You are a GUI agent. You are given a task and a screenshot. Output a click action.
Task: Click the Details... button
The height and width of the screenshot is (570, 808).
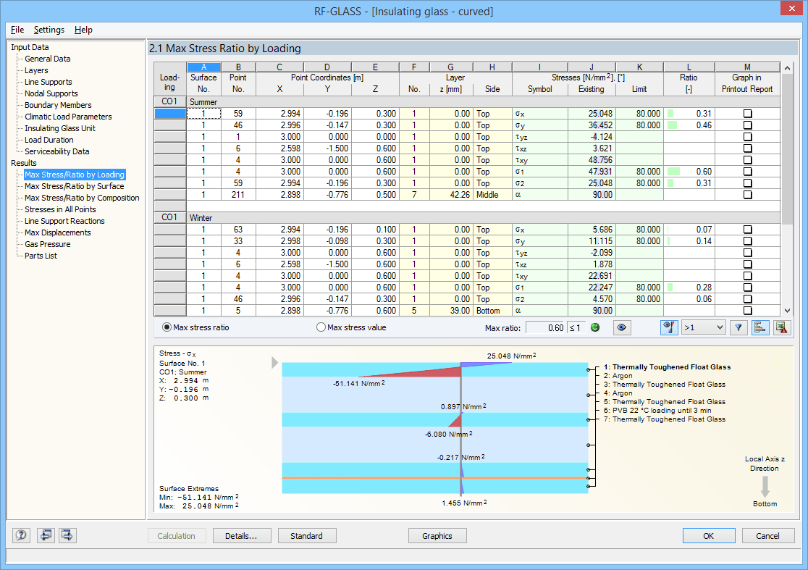[241, 536]
